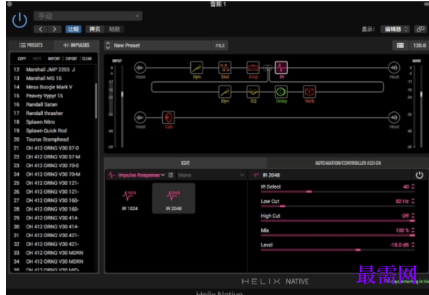The height and width of the screenshot is (295, 429).
Task: Open the preset selector dropdown at top
Action: [88, 16]
